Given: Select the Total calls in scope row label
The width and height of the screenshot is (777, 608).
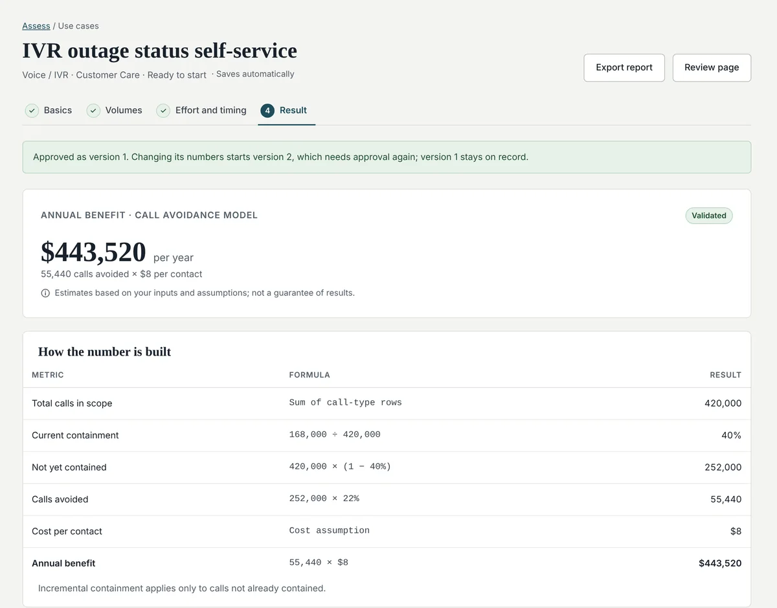Looking at the screenshot, I should [x=72, y=403].
